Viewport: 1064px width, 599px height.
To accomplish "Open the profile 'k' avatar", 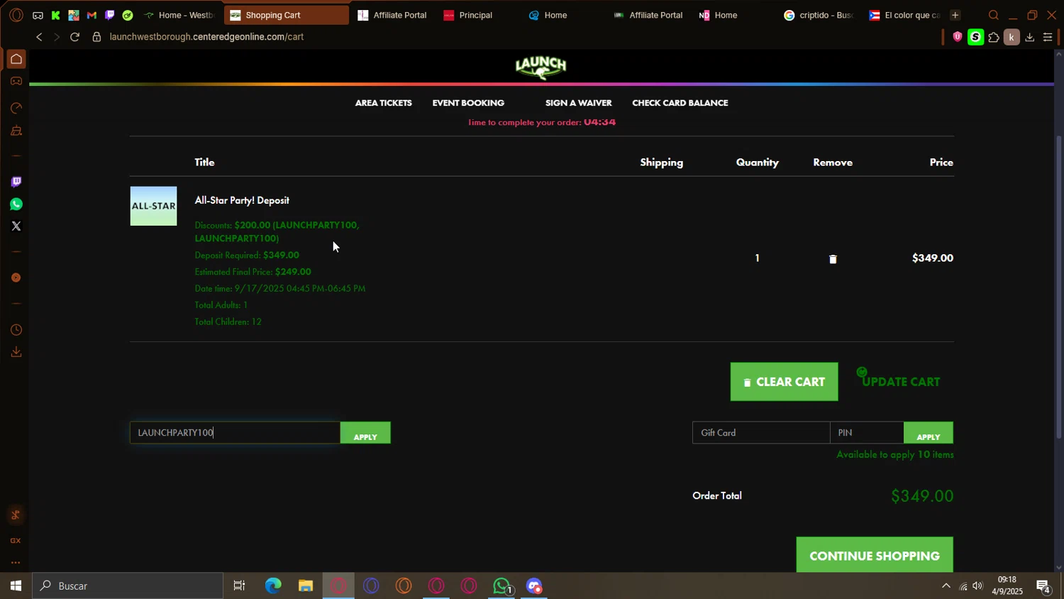I will tap(1012, 37).
